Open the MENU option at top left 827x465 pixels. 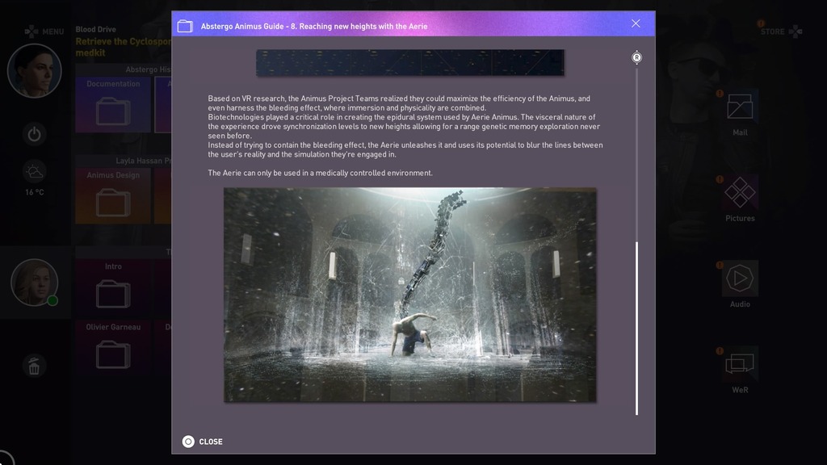[x=44, y=31]
